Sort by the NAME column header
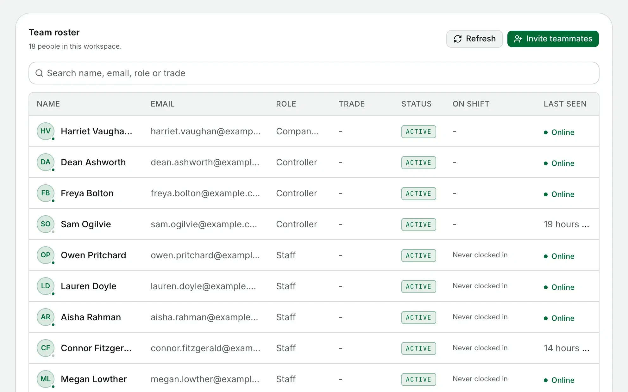Viewport: 628px width, 392px height. pos(48,104)
